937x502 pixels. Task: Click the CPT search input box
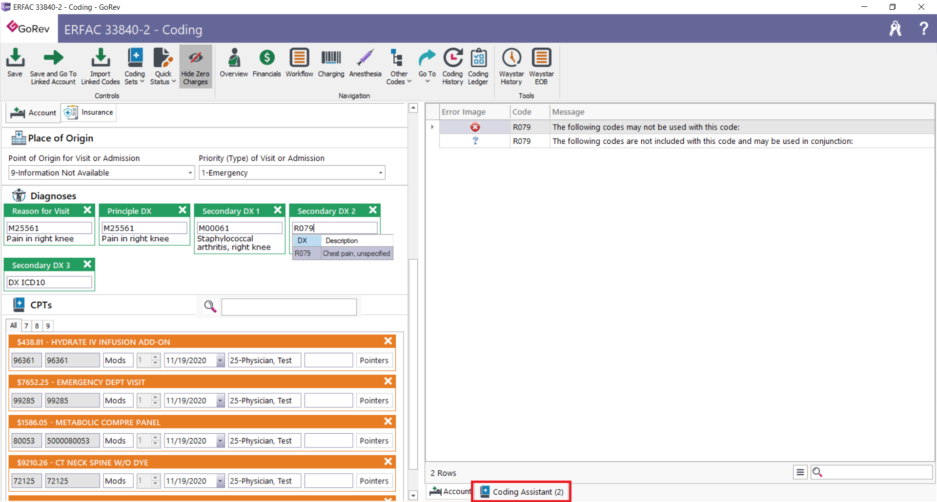point(289,307)
